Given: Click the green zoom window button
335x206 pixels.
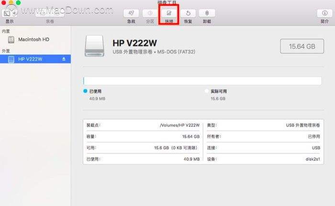Looking at the screenshot, I should [18, 2].
